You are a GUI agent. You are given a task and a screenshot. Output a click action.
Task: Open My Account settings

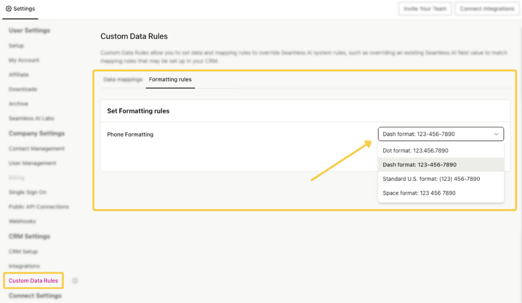point(24,60)
